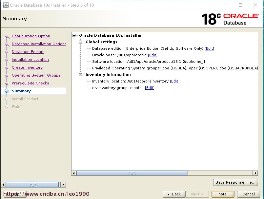Edit the Database edition setting

click(209, 48)
